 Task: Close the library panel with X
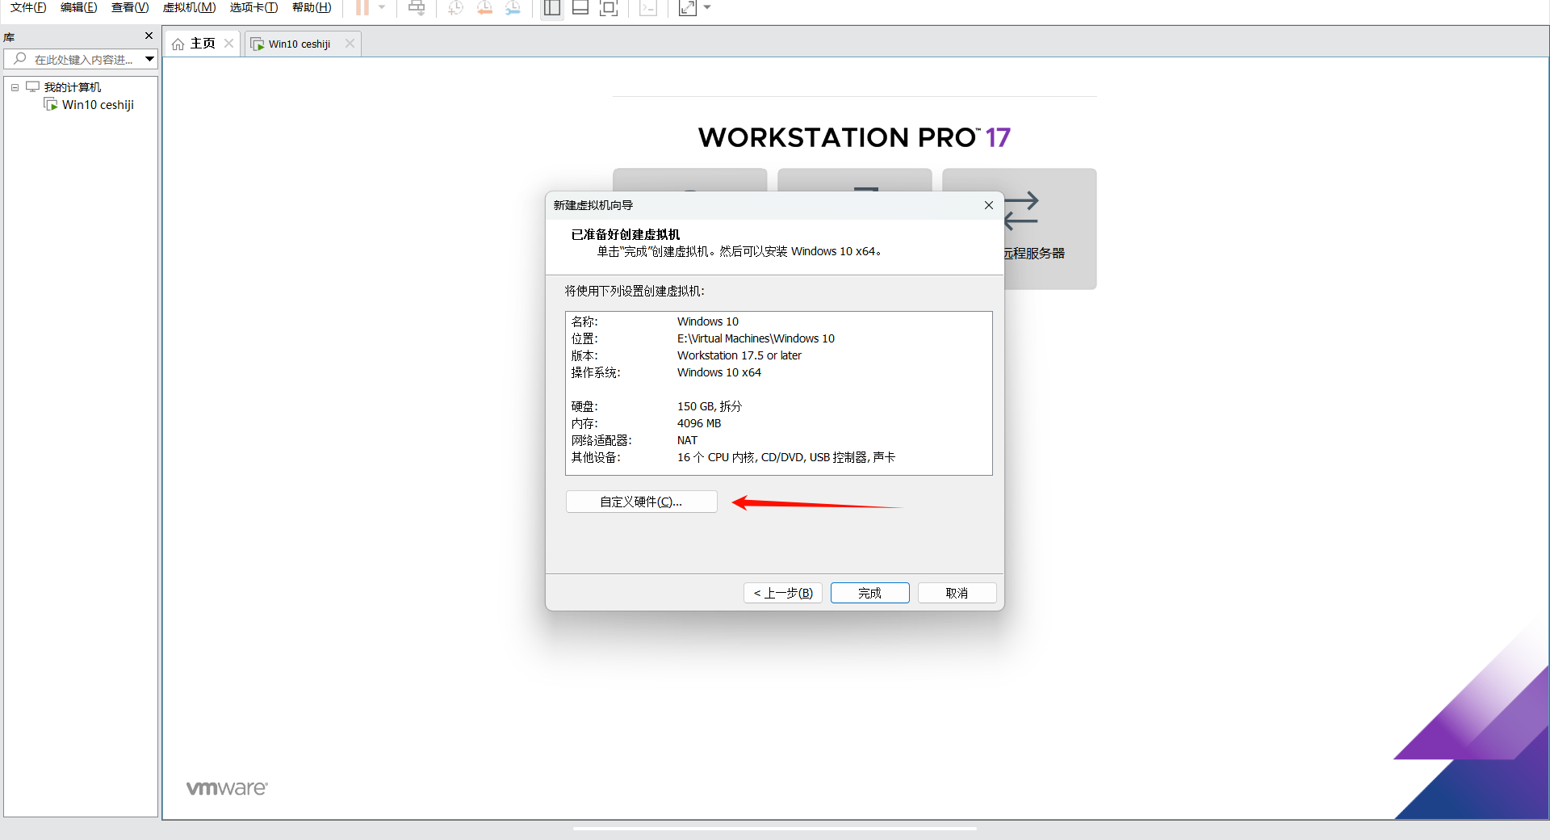149,36
